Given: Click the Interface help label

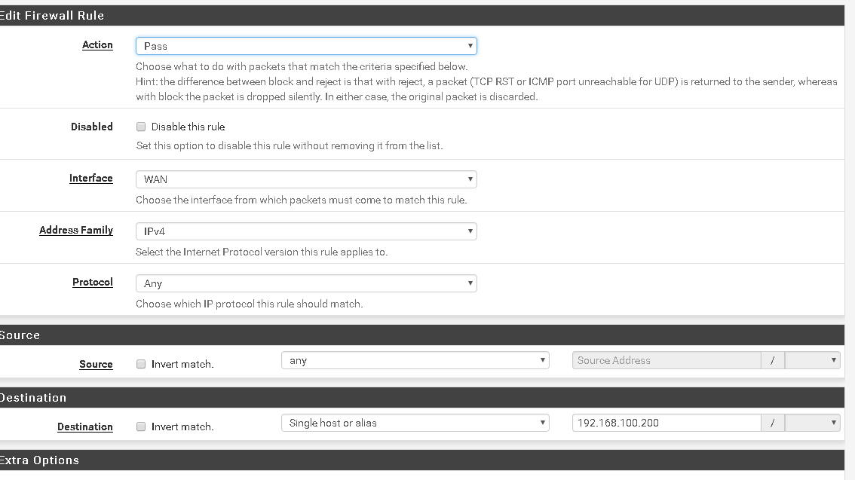Looking at the screenshot, I should [91, 178].
